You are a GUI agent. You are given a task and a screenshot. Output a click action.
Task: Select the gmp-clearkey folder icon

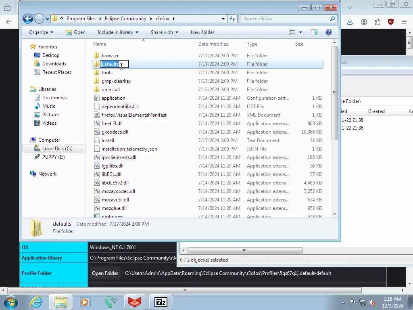click(x=97, y=81)
